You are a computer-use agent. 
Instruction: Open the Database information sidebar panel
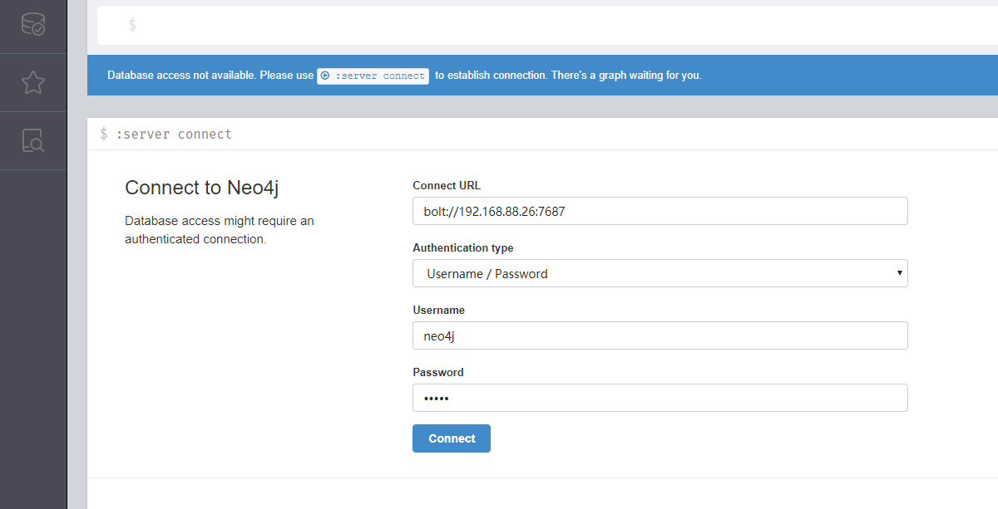pyautogui.click(x=33, y=25)
